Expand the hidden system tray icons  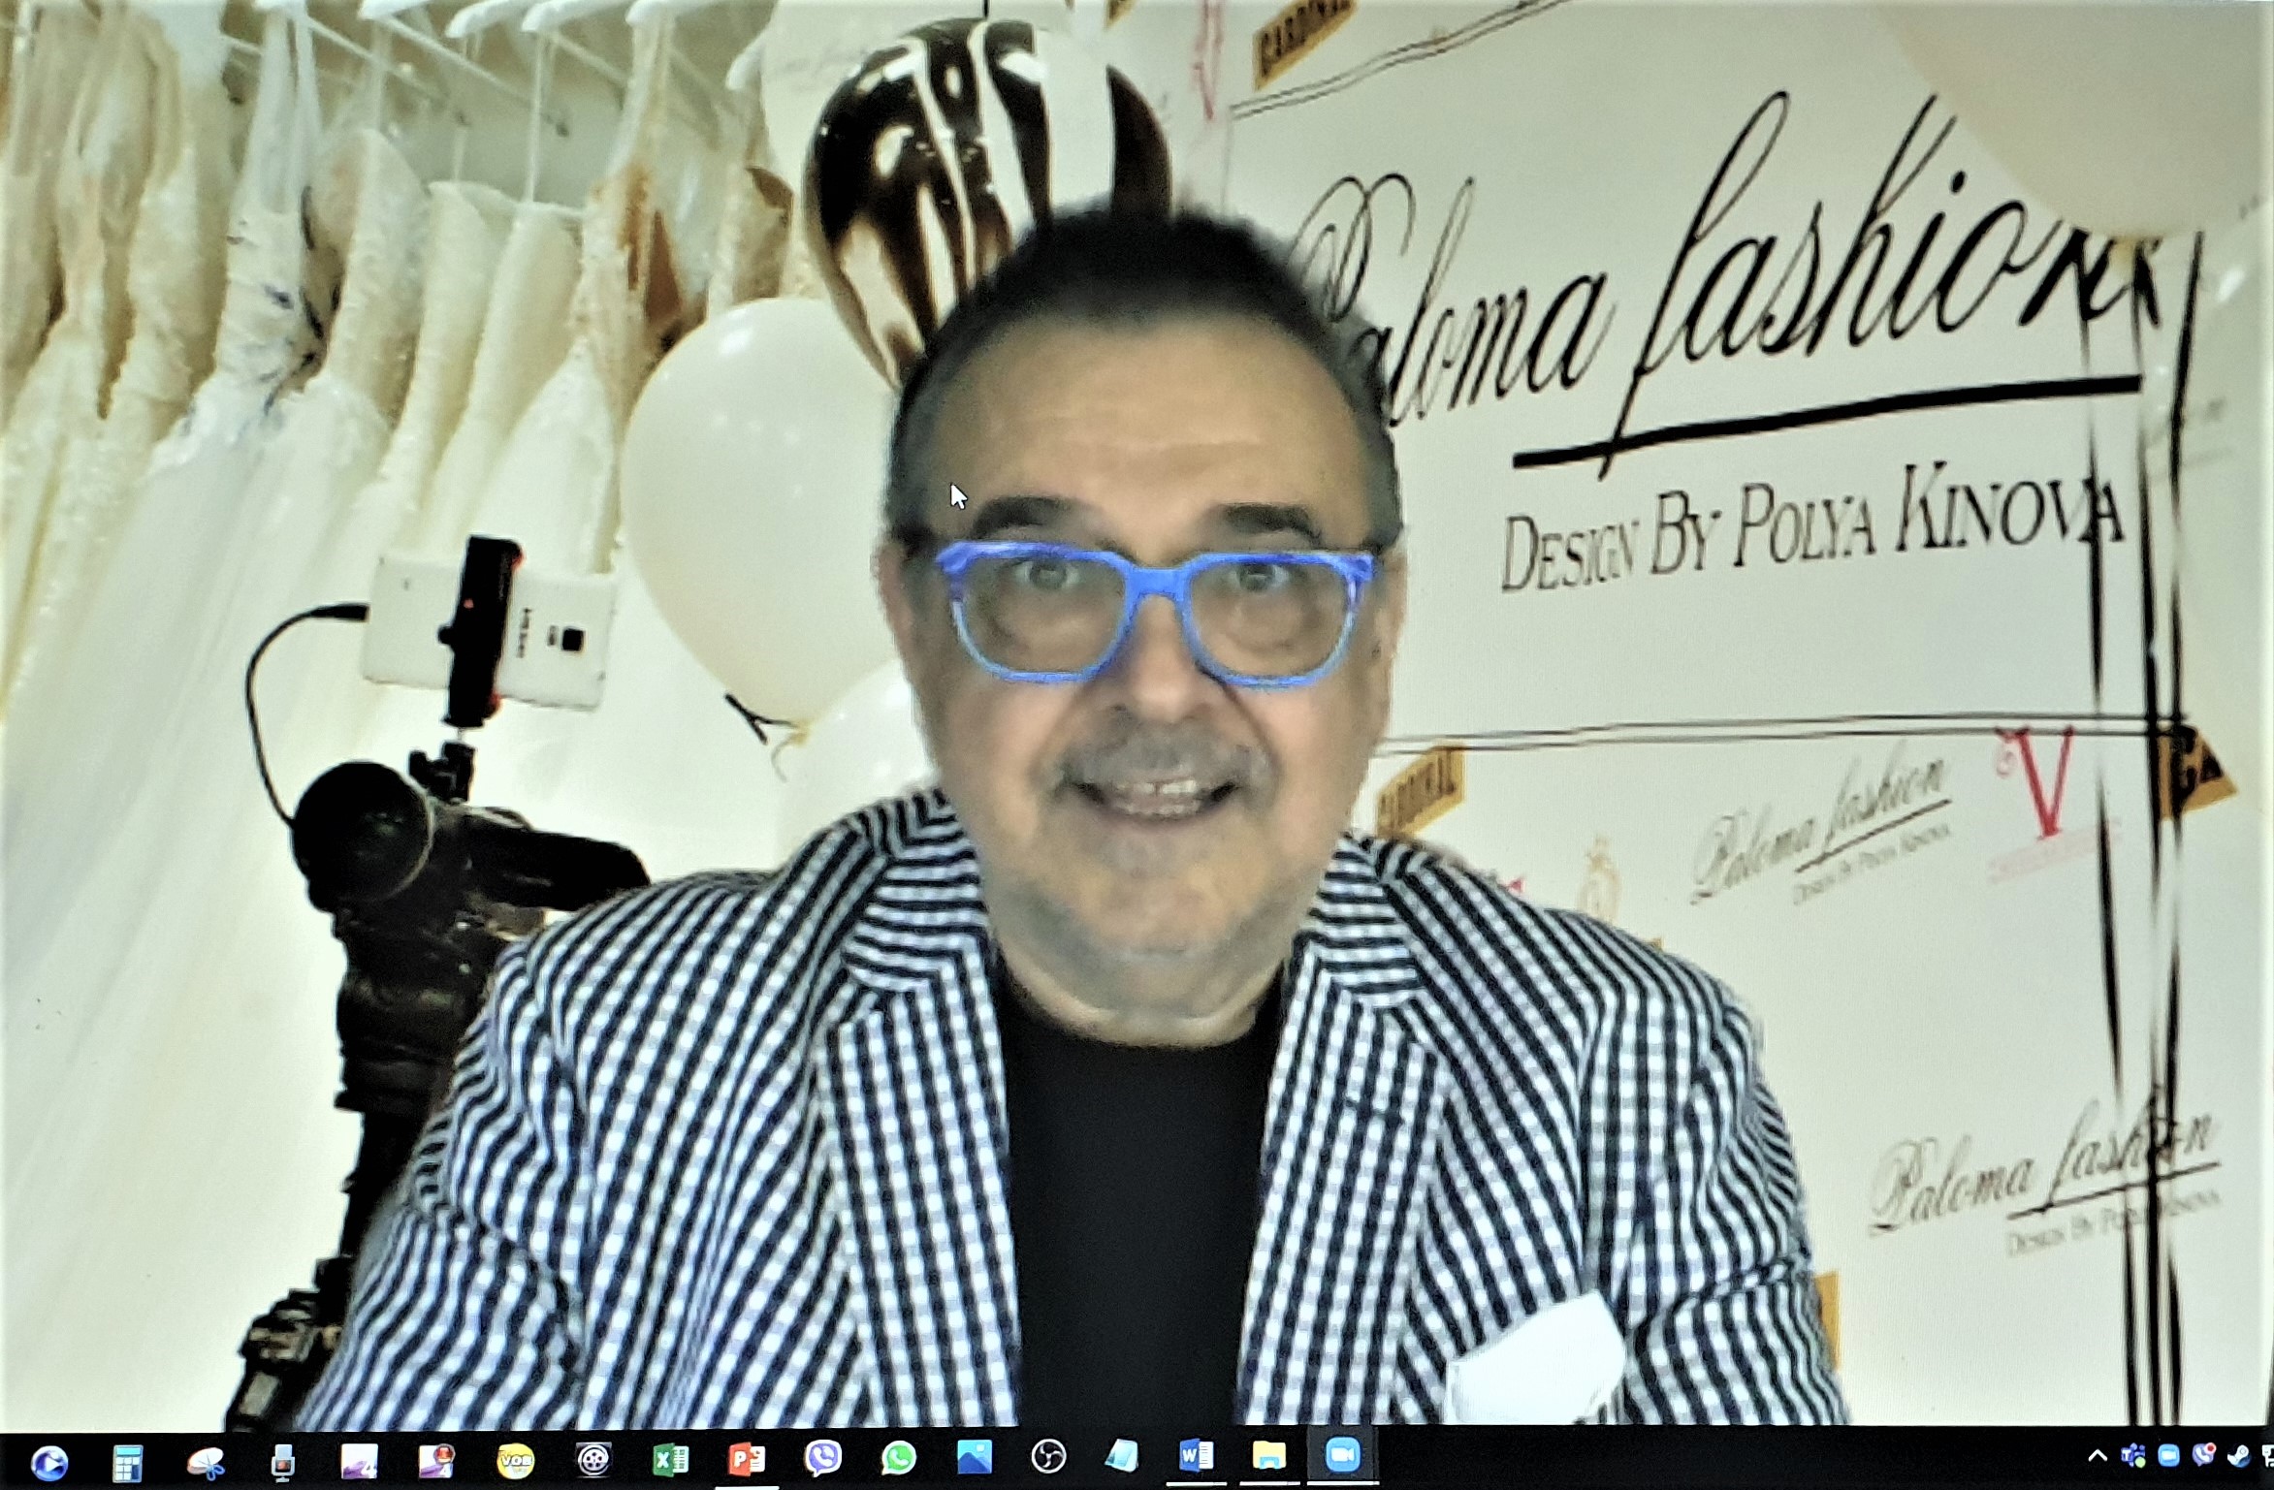click(2097, 1456)
